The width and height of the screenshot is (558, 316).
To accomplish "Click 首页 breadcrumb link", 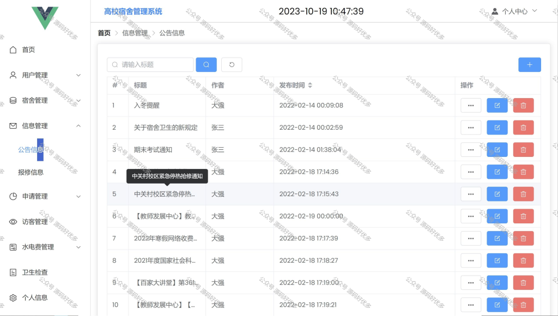I will pos(104,33).
